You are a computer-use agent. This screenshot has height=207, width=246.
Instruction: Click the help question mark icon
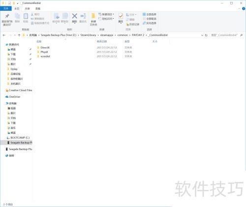[x=244, y=9]
